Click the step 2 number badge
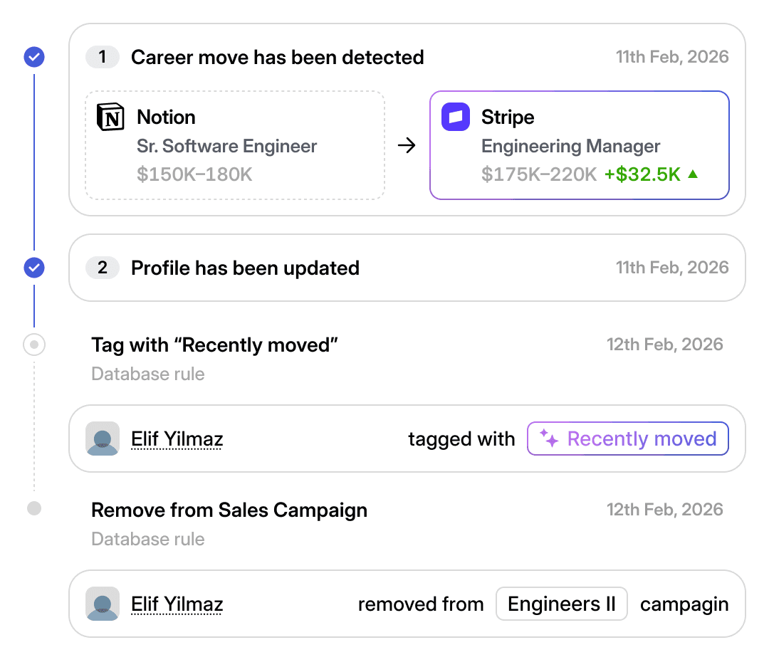 pyautogui.click(x=103, y=268)
